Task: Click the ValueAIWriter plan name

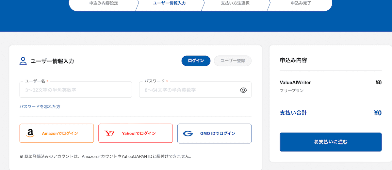Action: coord(295,82)
